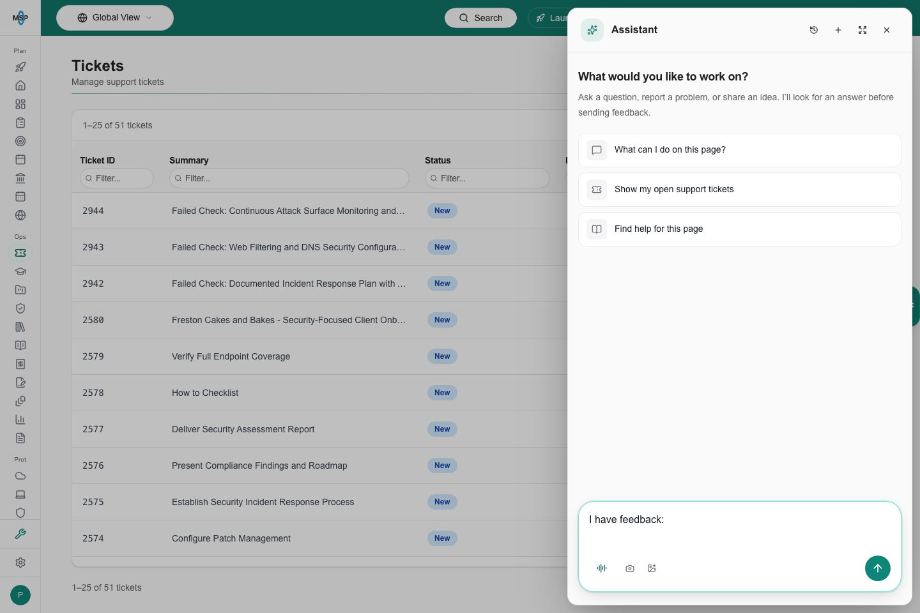Click the calendar icon below the target icon

point(20,160)
